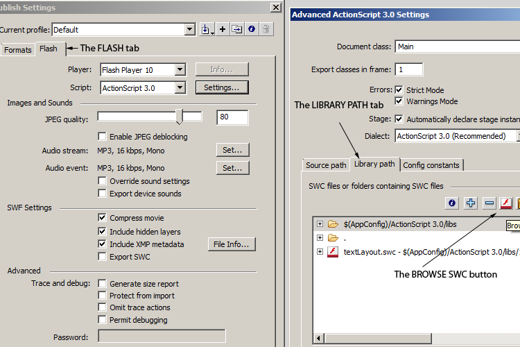Toggle Enable JPEG deblocking checkbox
Screen dimensions: 520x347
102,137
